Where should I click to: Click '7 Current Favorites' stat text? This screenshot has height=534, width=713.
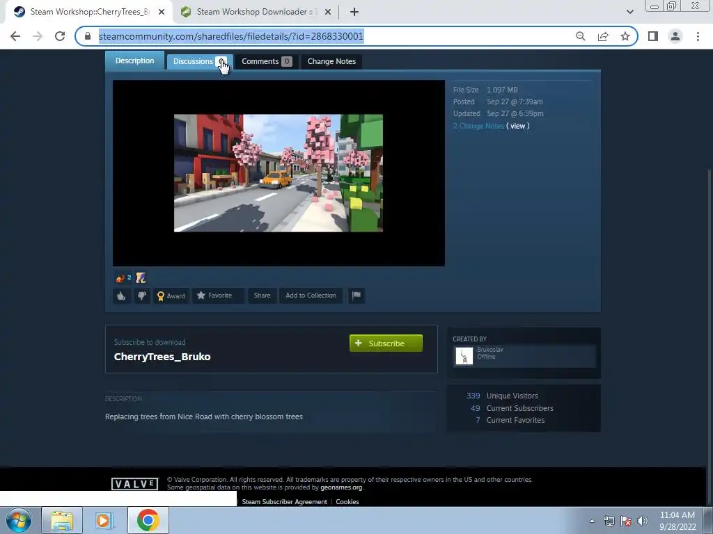click(x=510, y=420)
